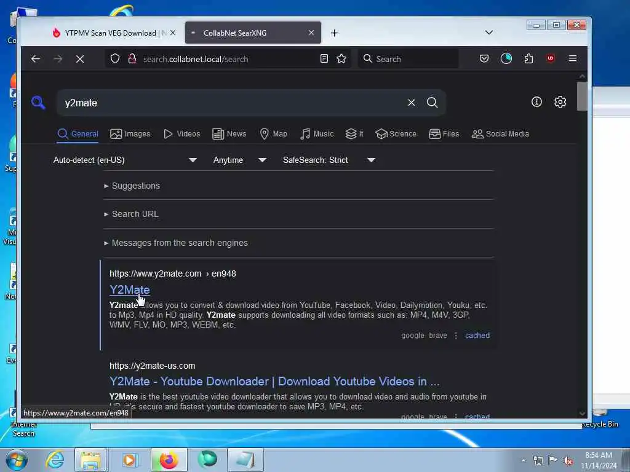The height and width of the screenshot is (472, 630).
Task: Click the browser address bar
Action: (229, 59)
